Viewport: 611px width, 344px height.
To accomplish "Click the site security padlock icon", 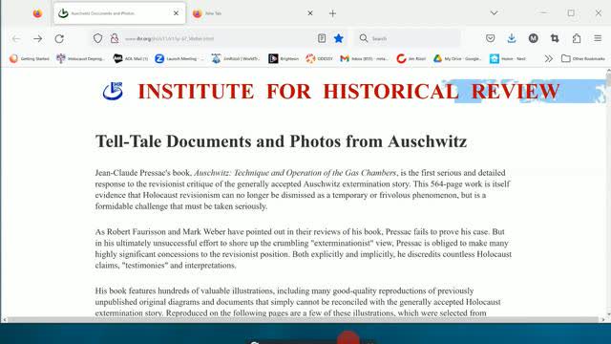I will (x=115, y=38).
